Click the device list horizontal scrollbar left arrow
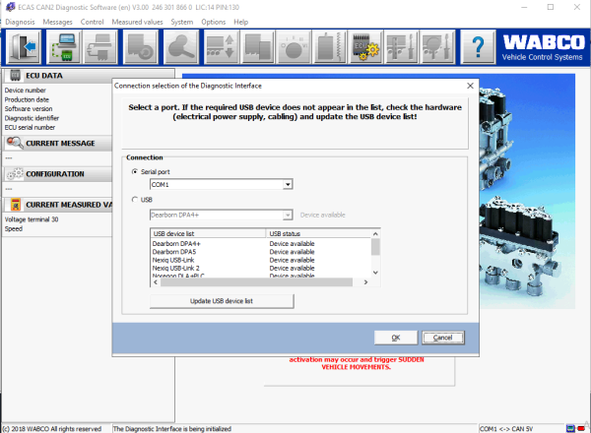 (156, 282)
